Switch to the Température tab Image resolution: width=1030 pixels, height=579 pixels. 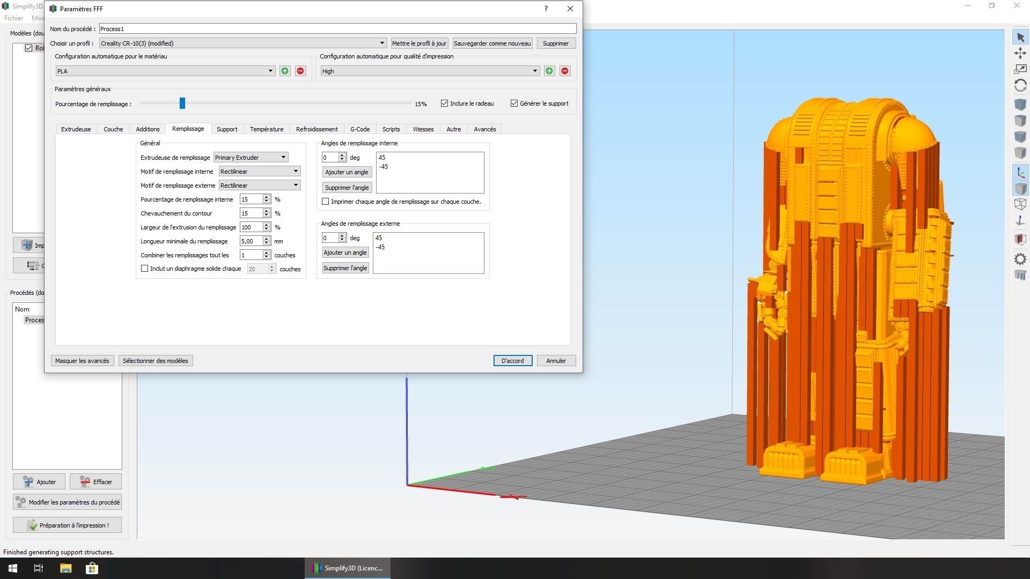(266, 129)
